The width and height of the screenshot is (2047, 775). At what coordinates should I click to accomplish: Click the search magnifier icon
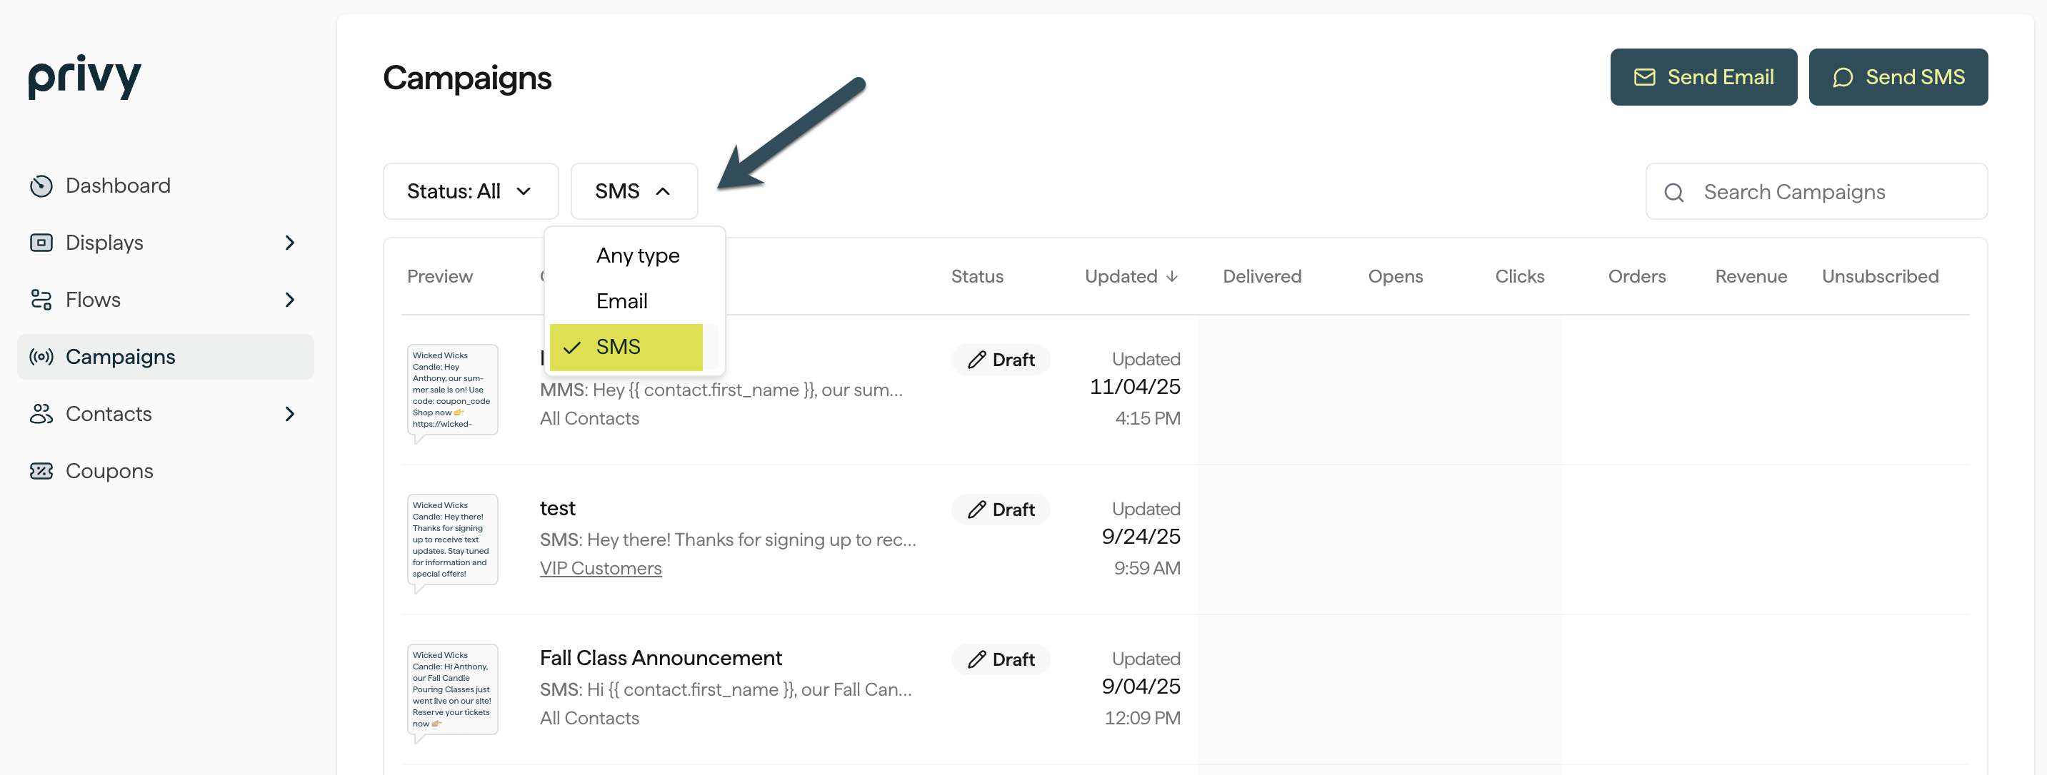[1673, 191]
